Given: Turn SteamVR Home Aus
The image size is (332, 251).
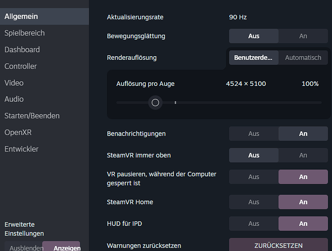Looking at the screenshot, I should [254, 202].
